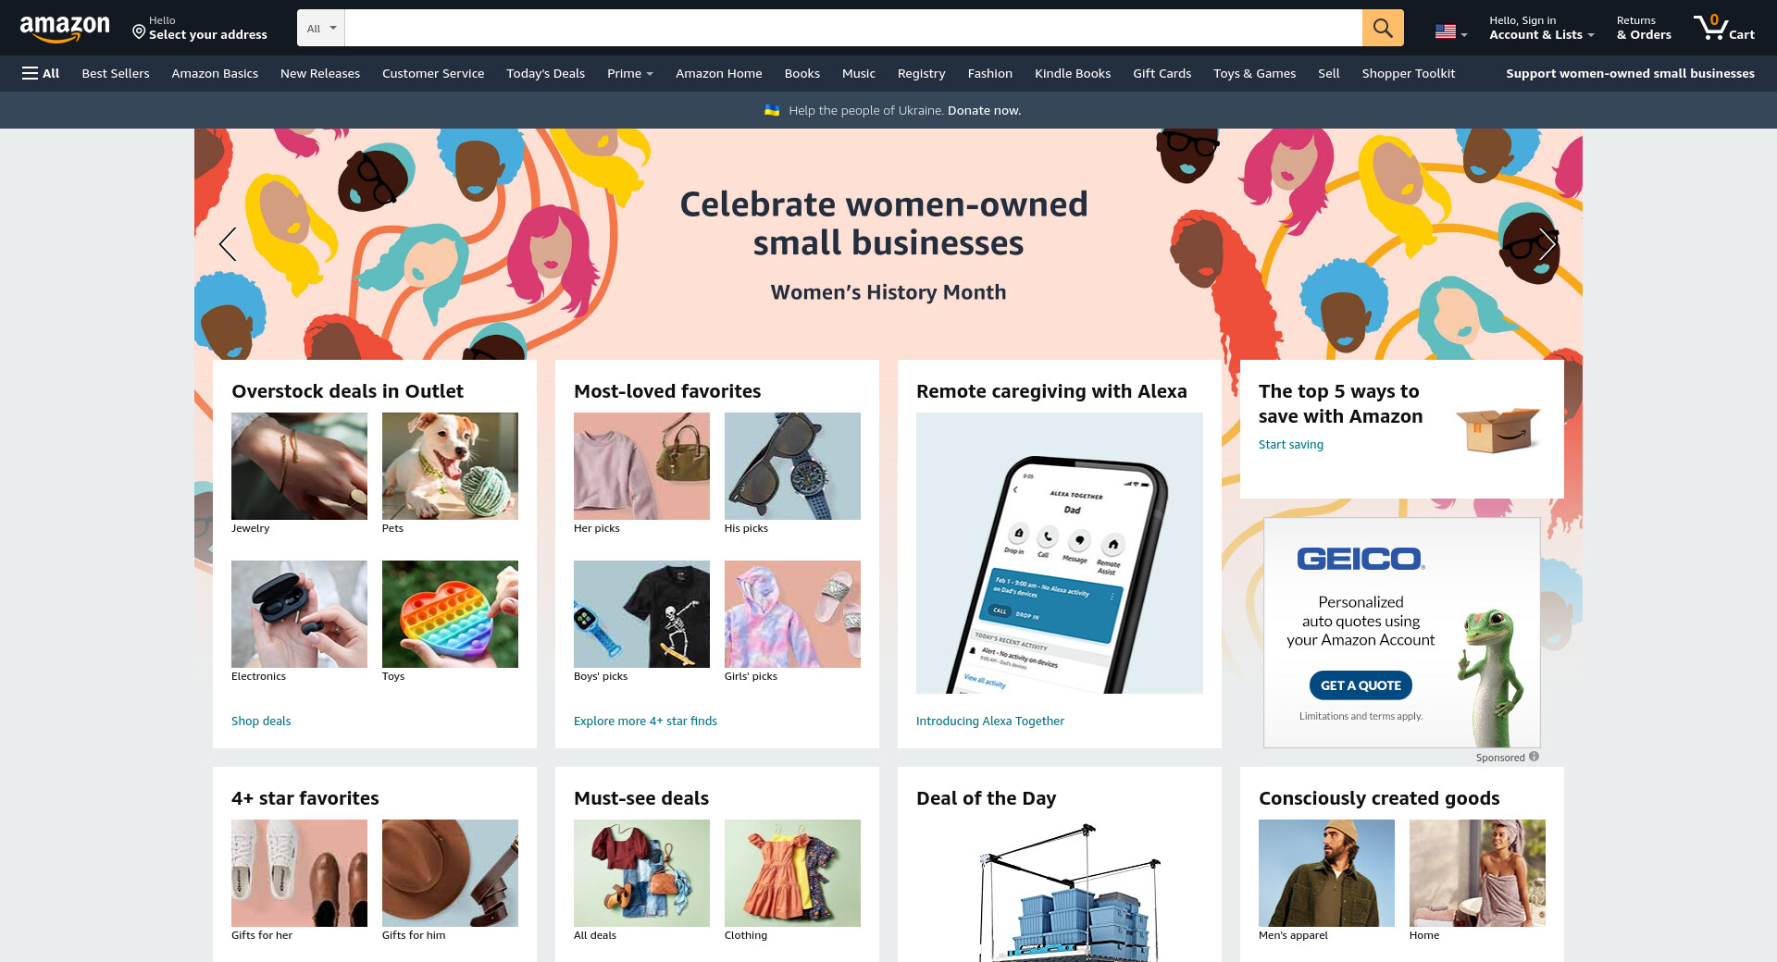The height and width of the screenshot is (962, 1777).
Task: Open the All hamburger menu
Action: (x=41, y=73)
